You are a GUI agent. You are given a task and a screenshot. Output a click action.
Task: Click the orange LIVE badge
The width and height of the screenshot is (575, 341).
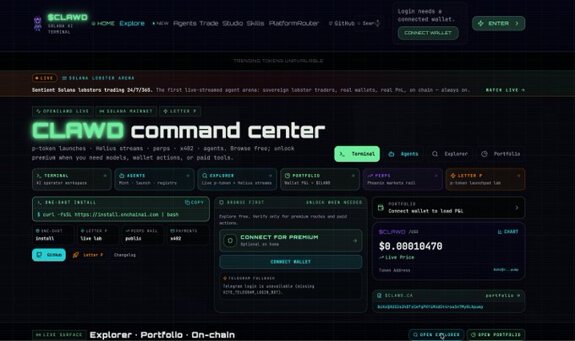[44, 78]
